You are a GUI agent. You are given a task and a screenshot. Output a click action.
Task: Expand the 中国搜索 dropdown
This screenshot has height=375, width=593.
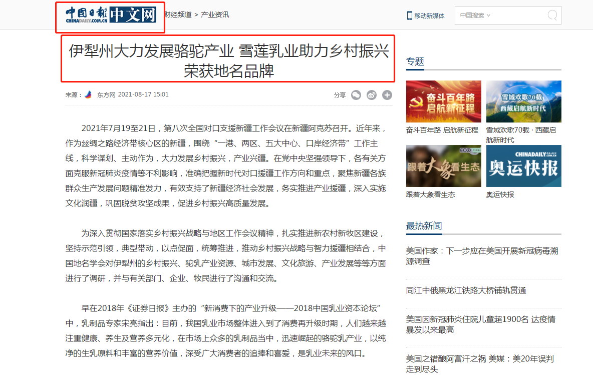pyautogui.click(x=475, y=15)
